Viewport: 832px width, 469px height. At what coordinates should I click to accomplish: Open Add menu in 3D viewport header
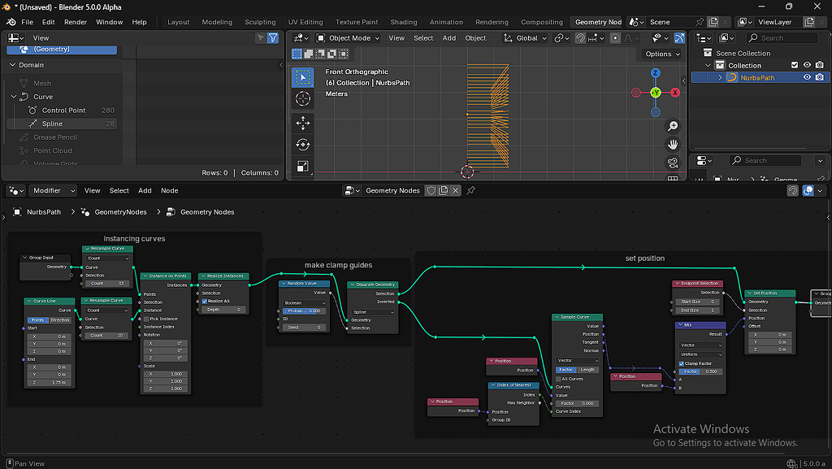point(448,37)
